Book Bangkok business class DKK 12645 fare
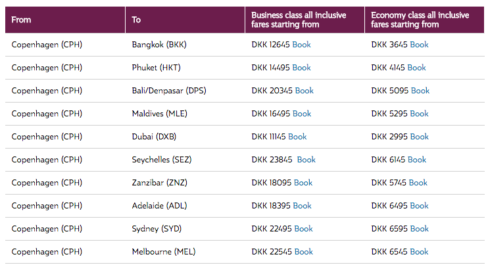488x265 pixels. pyautogui.click(x=301, y=45)
